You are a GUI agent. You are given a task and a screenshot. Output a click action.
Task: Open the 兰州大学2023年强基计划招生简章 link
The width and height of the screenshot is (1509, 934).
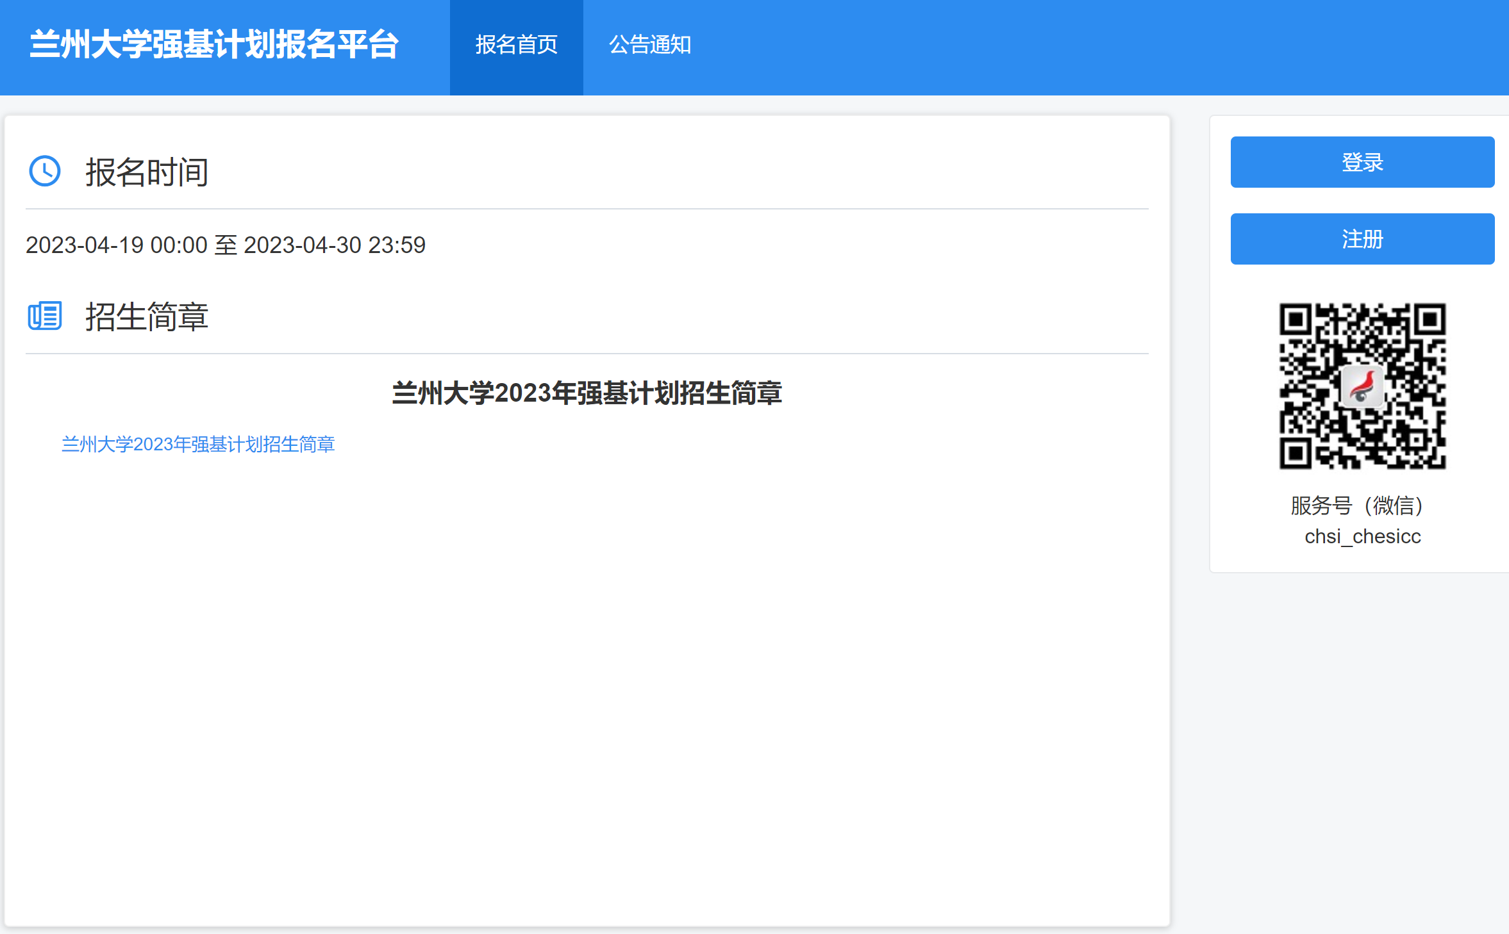coord(198,444)
